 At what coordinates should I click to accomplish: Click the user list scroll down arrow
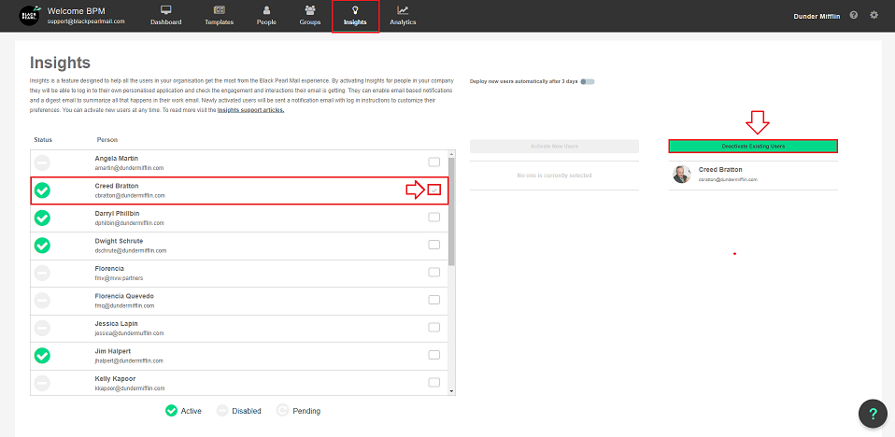[452, 390]
